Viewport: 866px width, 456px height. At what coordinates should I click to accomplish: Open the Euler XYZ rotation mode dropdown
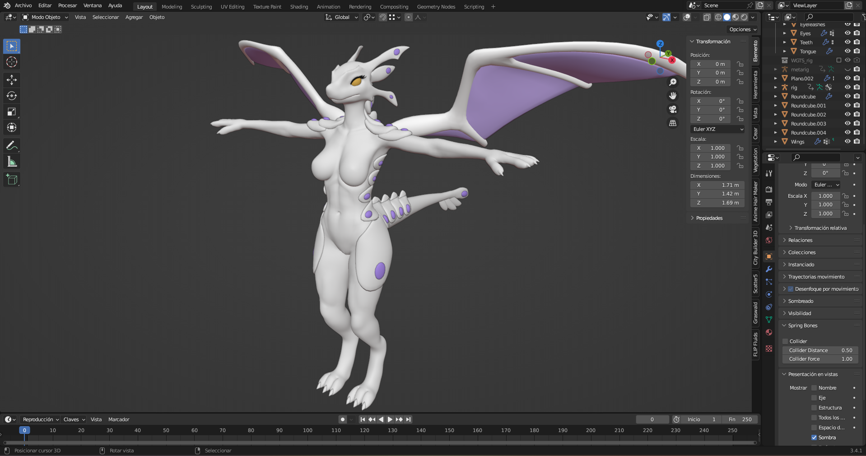[717, 129]
